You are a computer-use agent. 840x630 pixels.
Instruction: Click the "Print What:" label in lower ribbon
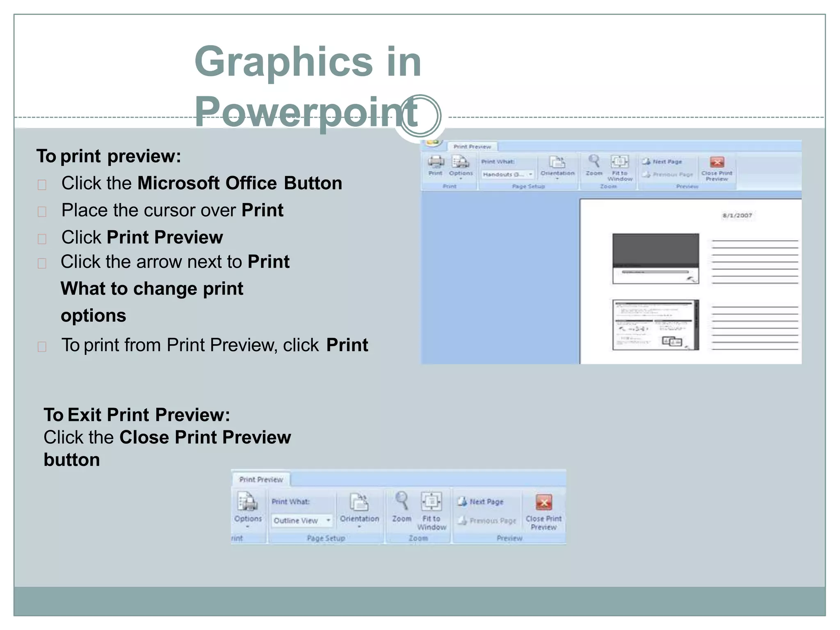[290, 502]
